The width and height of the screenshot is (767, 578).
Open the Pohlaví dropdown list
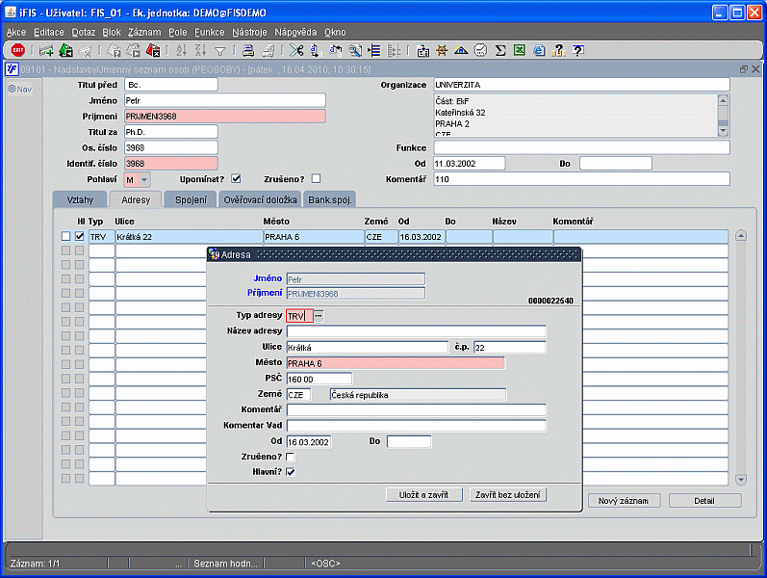point(144,179)
